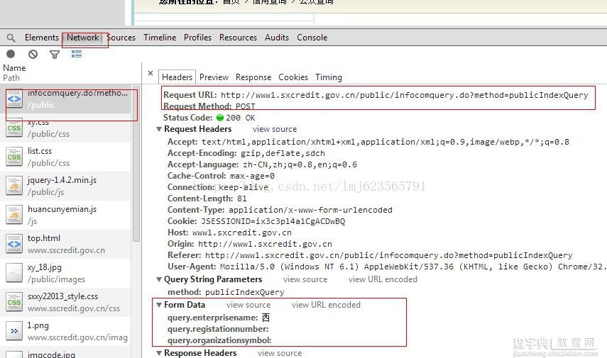Open the Profiles panel
The height and width of the screenshot is (358, 607).
197,38
